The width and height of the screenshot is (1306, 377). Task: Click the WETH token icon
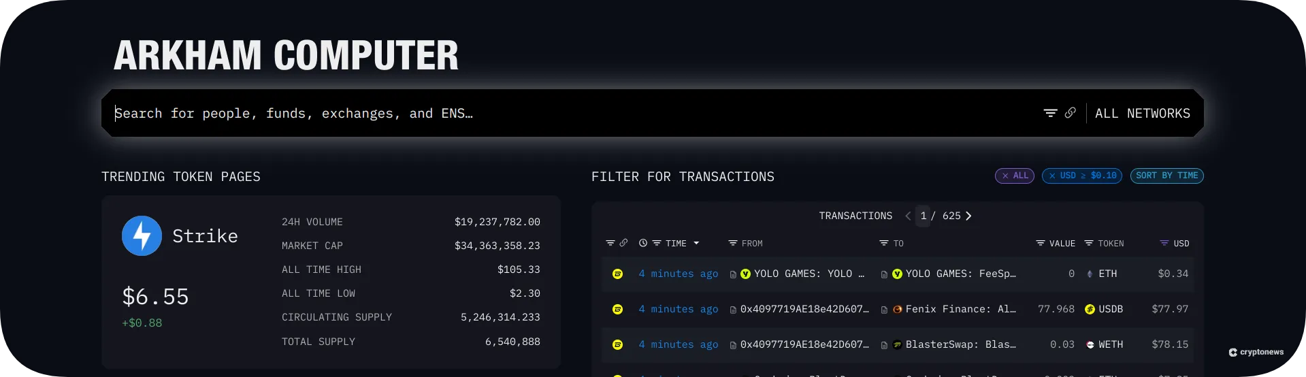point(1090,344)
